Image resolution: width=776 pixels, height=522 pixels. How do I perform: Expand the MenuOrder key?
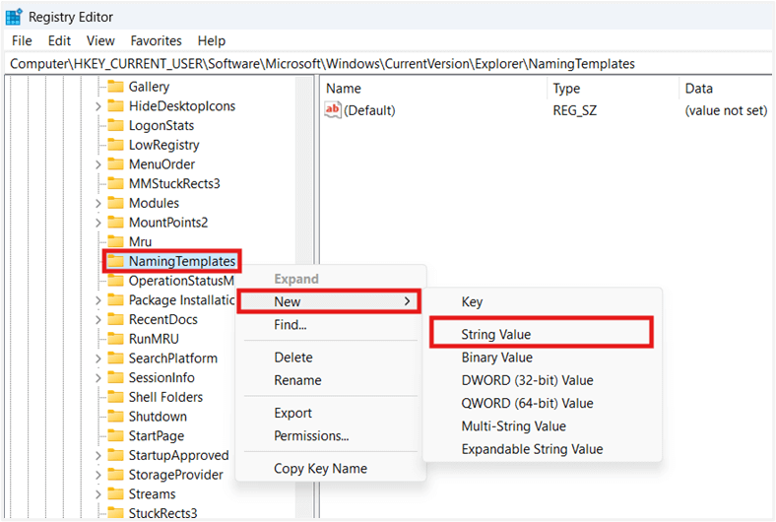(98, 164)
